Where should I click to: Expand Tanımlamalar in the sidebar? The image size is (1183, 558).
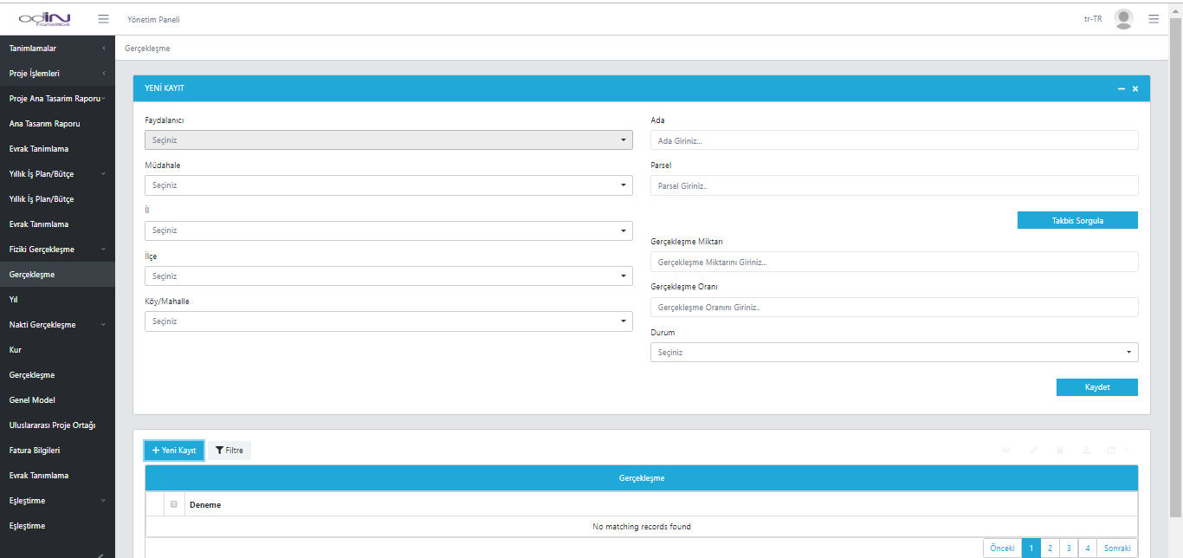click(57, 49)
